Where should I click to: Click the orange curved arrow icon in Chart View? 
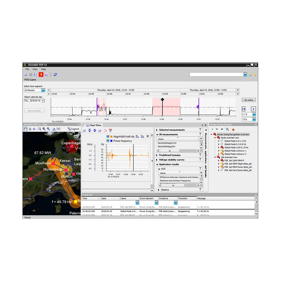105,131
